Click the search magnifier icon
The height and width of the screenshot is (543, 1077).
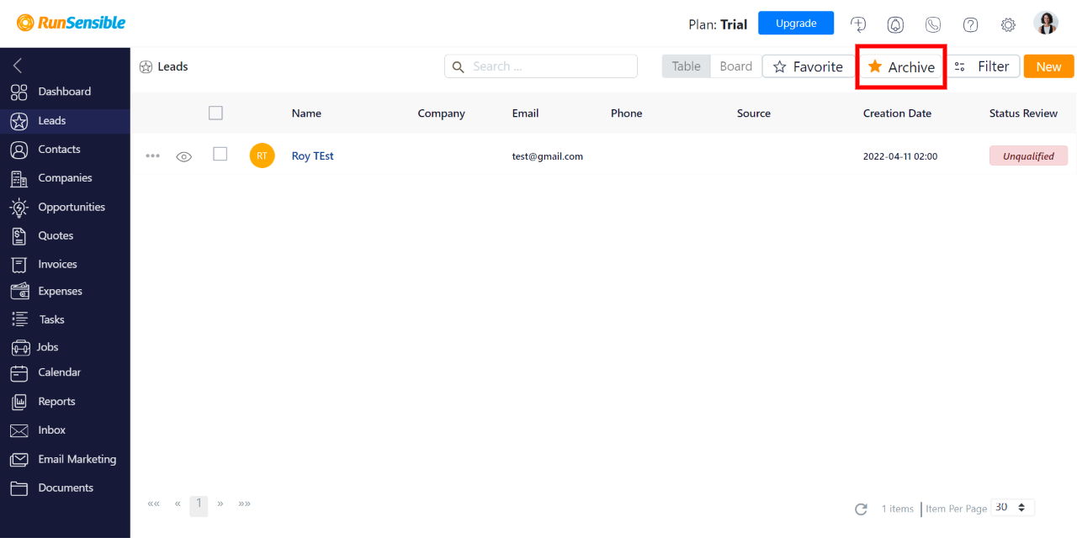tap(459, 66)
